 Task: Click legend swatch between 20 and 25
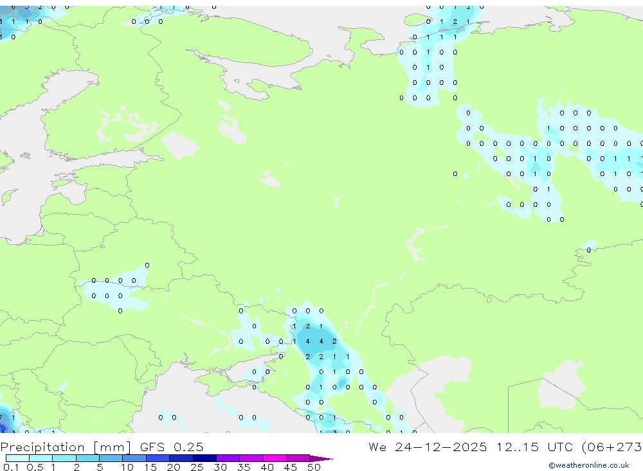[181, 458]
